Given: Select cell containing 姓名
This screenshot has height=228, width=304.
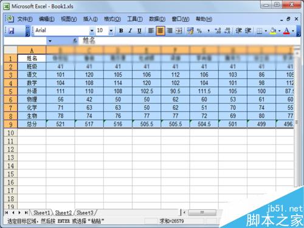Looking at the screenshot, I should (x=32, y=58).
